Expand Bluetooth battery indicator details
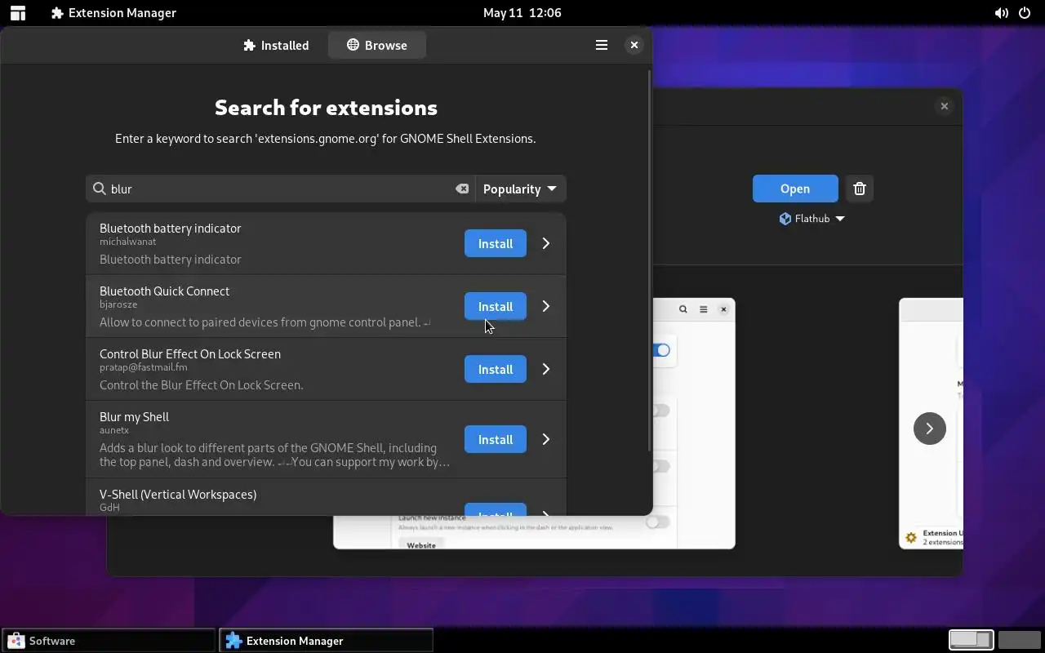The height and width of the screenshot is (653, 1045). pyautogui.click(x=546, y=243)
